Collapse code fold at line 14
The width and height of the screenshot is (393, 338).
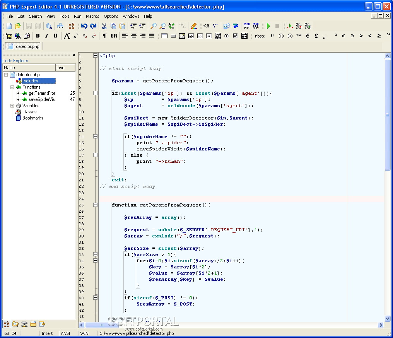coord(95,136)
